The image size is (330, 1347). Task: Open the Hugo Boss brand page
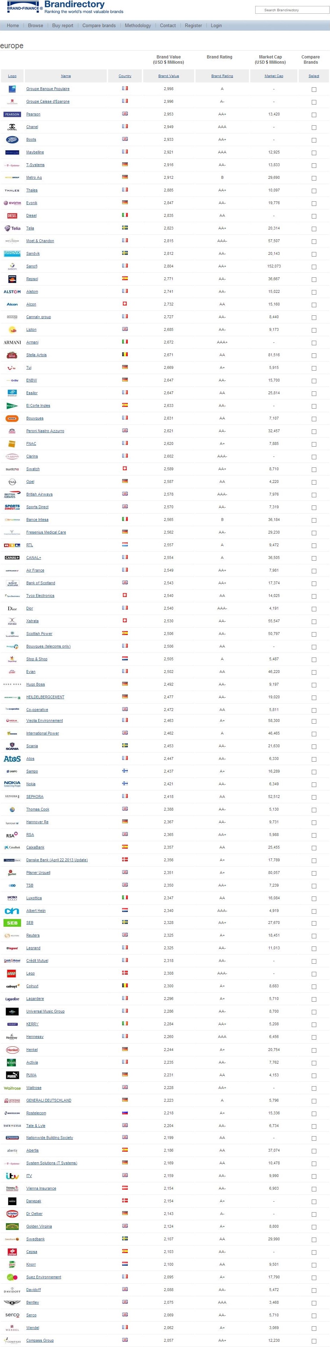coord(35,685)
